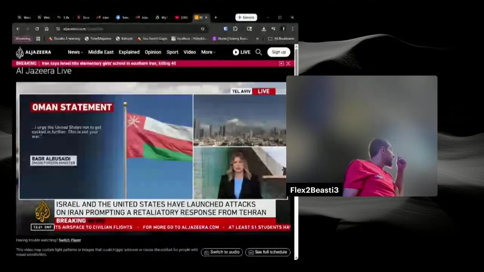The height and width of the screenshot is (272, 484).
Task: Expand the breaking news banner
Action: tap(281, 63)
